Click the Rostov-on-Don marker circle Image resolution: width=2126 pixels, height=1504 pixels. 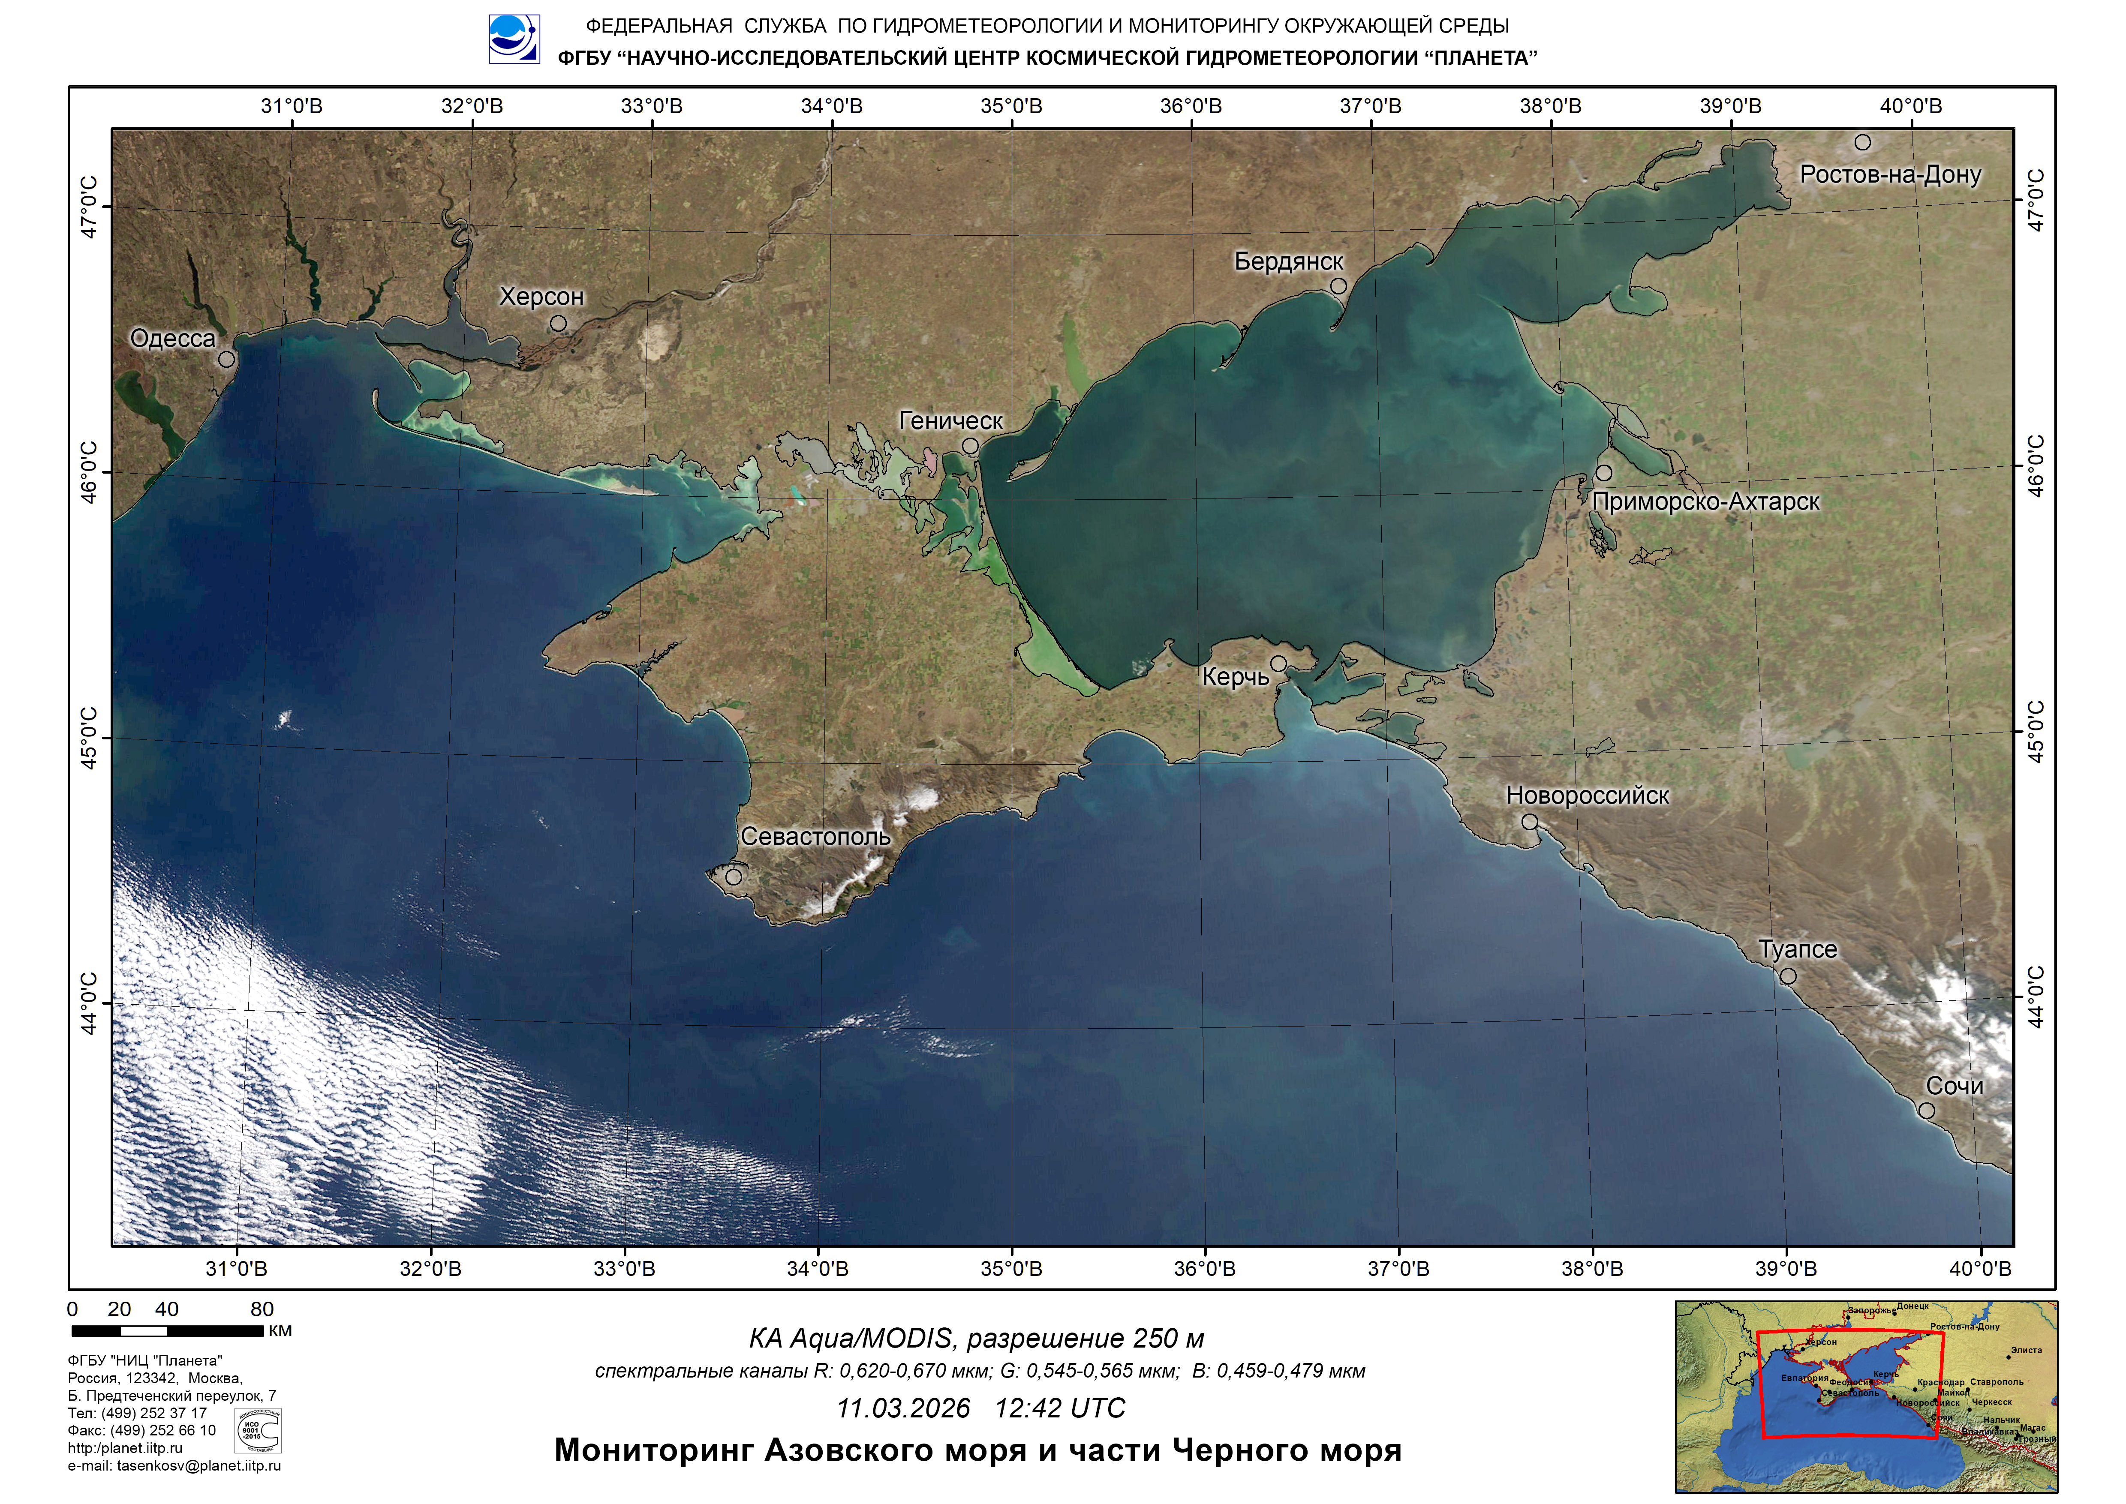tap(1863, 143)
